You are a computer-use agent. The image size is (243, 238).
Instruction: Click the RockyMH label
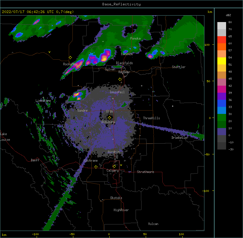tap(69, 64)
